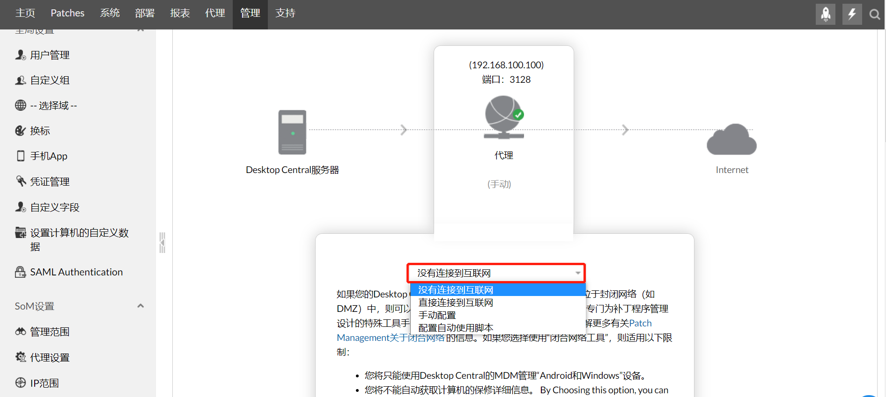Collapse the sidebar with the splitter handle
Image resolution: width=886 pixels, height=397 pixels.
pos(162,242)
